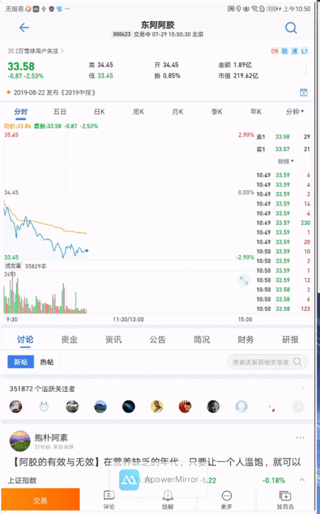Image resolution: width=320 pixels, height=514 pixels.
Task: Switch to 月K monthly chart tab
Action: click(x=177, y=112)
